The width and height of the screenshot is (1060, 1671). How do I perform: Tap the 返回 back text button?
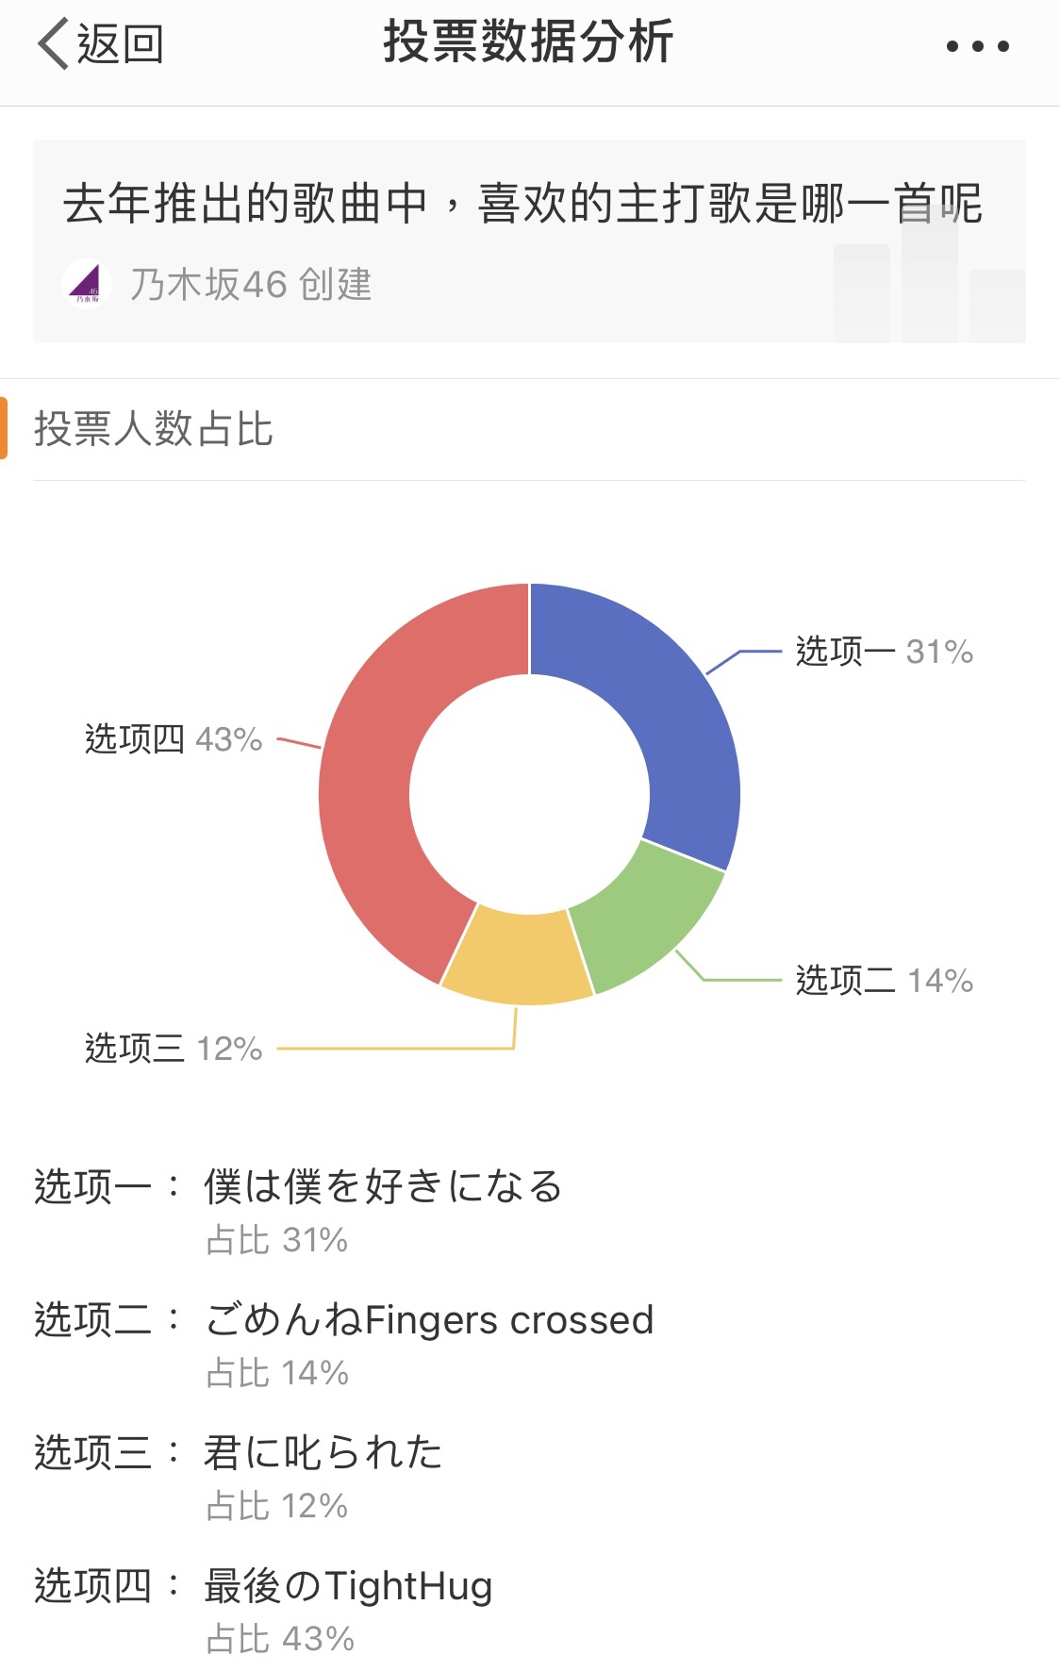click(120, 44)
